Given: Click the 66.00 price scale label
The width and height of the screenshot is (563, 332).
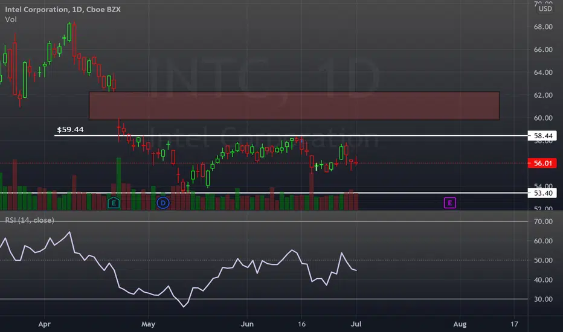Looking at the screenshot, I should [x=543, y=49].
